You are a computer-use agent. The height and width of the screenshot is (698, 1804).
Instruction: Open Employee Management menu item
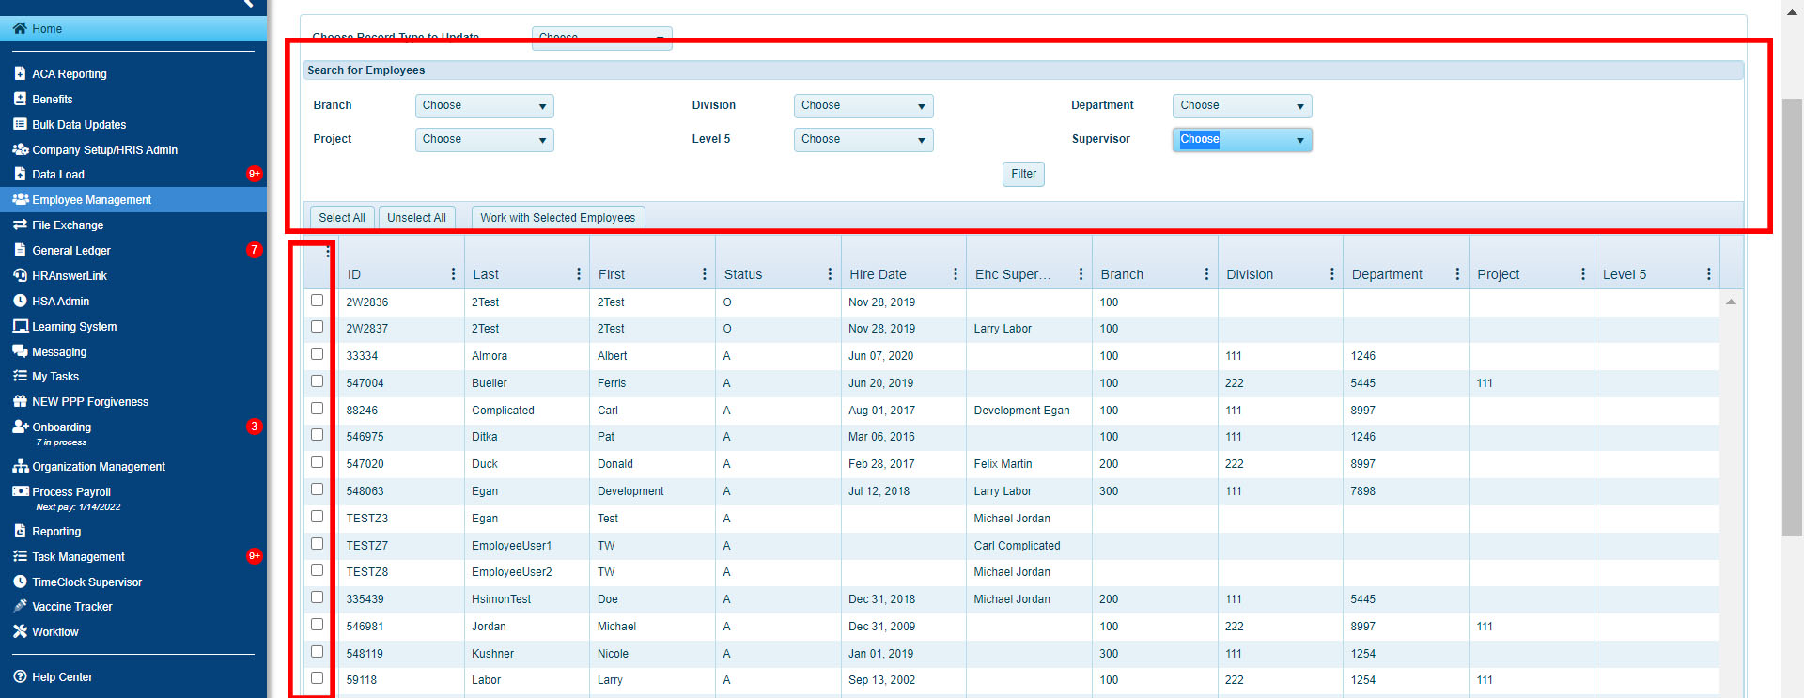pos(133,199)
